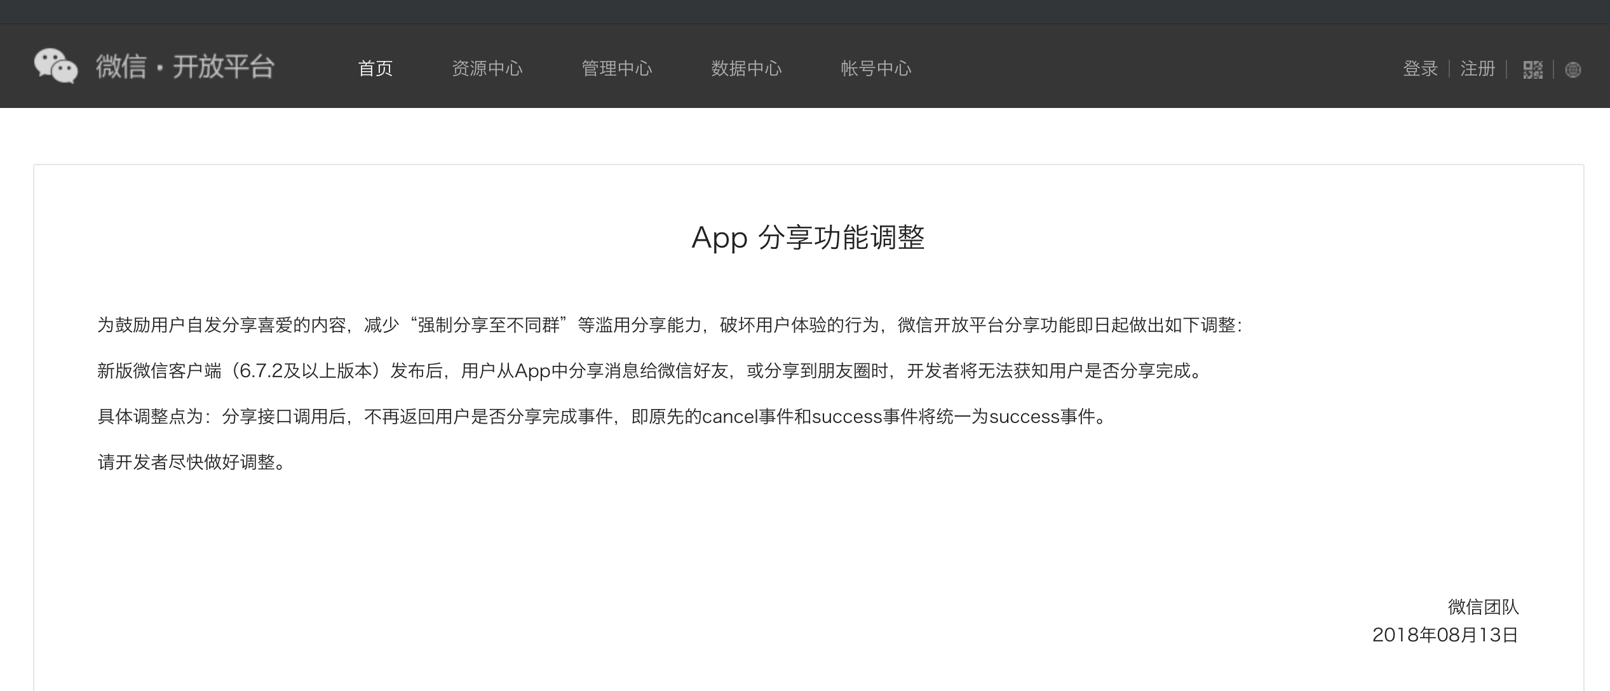Click the 6.7.2及以上版本 version text
The image size is (1610, 691).
tap(305, 371)
